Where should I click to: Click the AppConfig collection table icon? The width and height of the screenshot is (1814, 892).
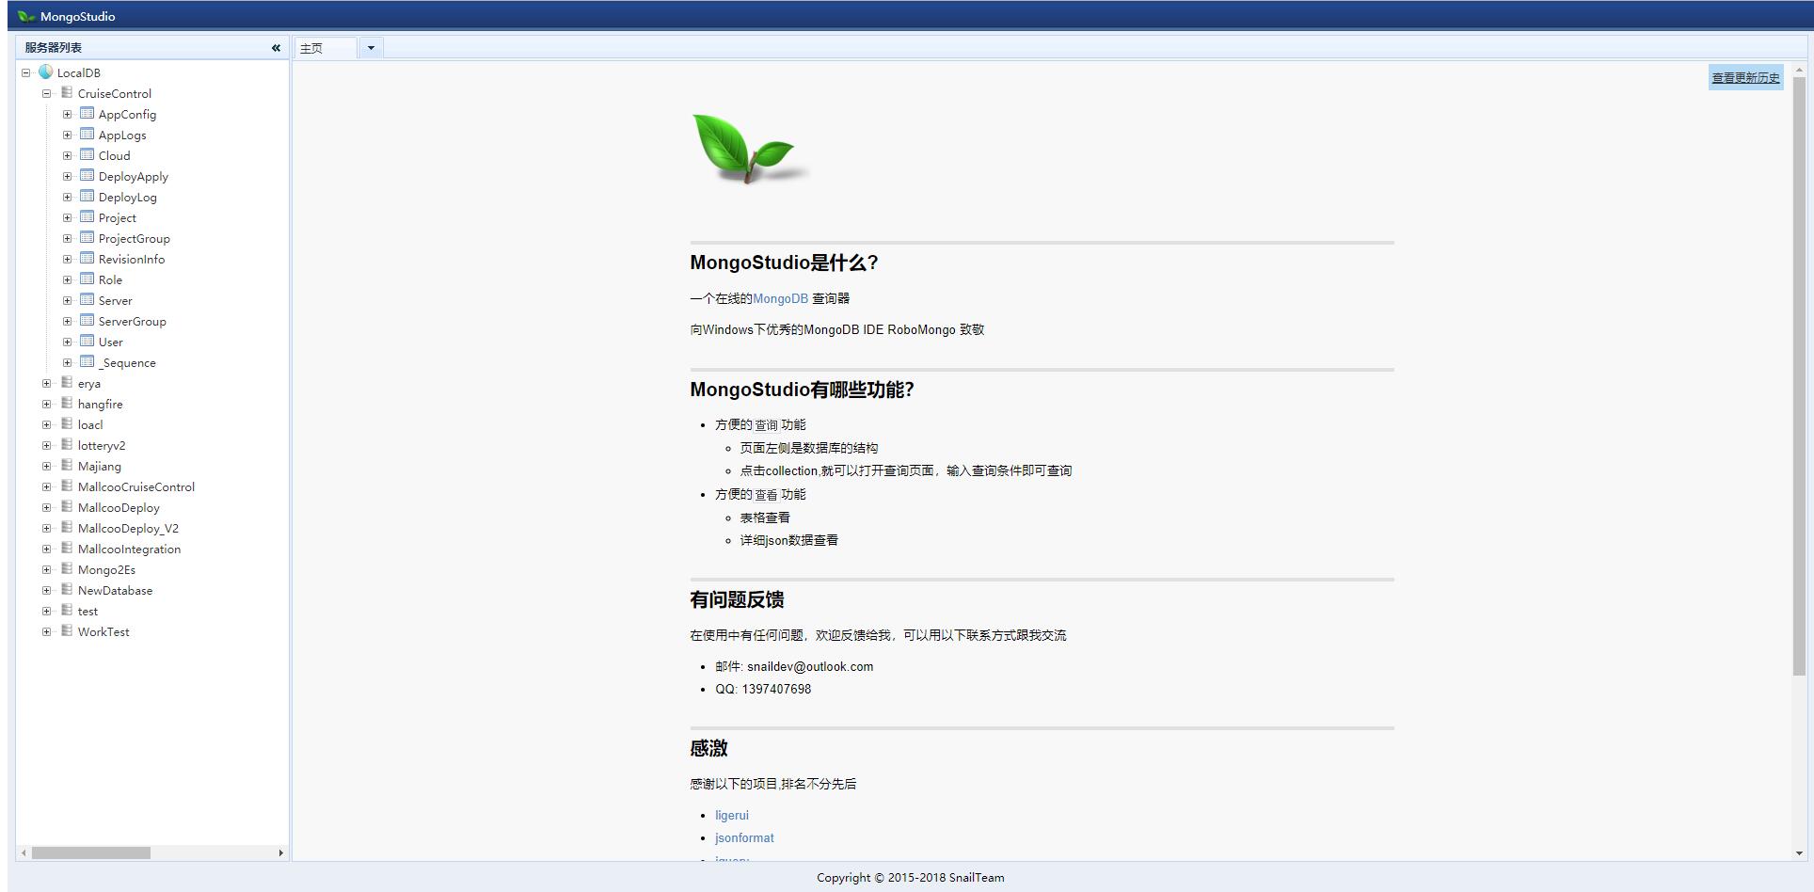click(87, 113)
